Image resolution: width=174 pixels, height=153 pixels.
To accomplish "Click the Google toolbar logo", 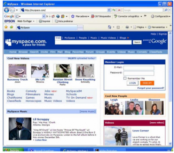I will click(x=9, y=16).
